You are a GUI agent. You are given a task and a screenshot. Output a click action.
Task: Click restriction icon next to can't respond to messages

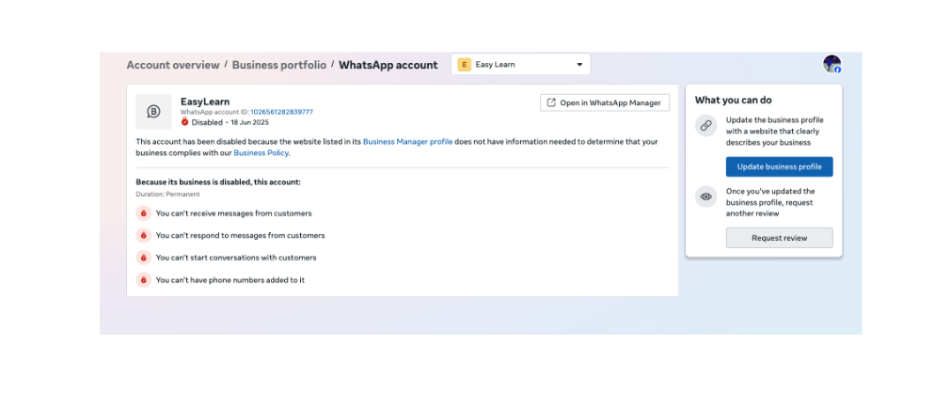144,235
